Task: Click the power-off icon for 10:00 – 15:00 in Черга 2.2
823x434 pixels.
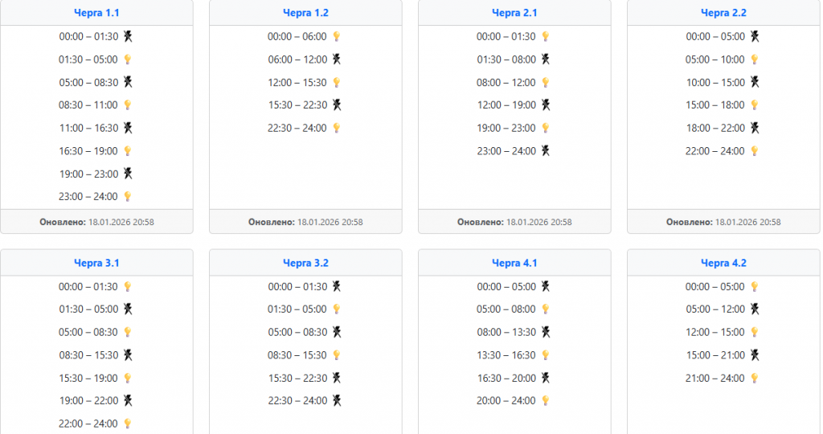Action: (x=755, y=82)
